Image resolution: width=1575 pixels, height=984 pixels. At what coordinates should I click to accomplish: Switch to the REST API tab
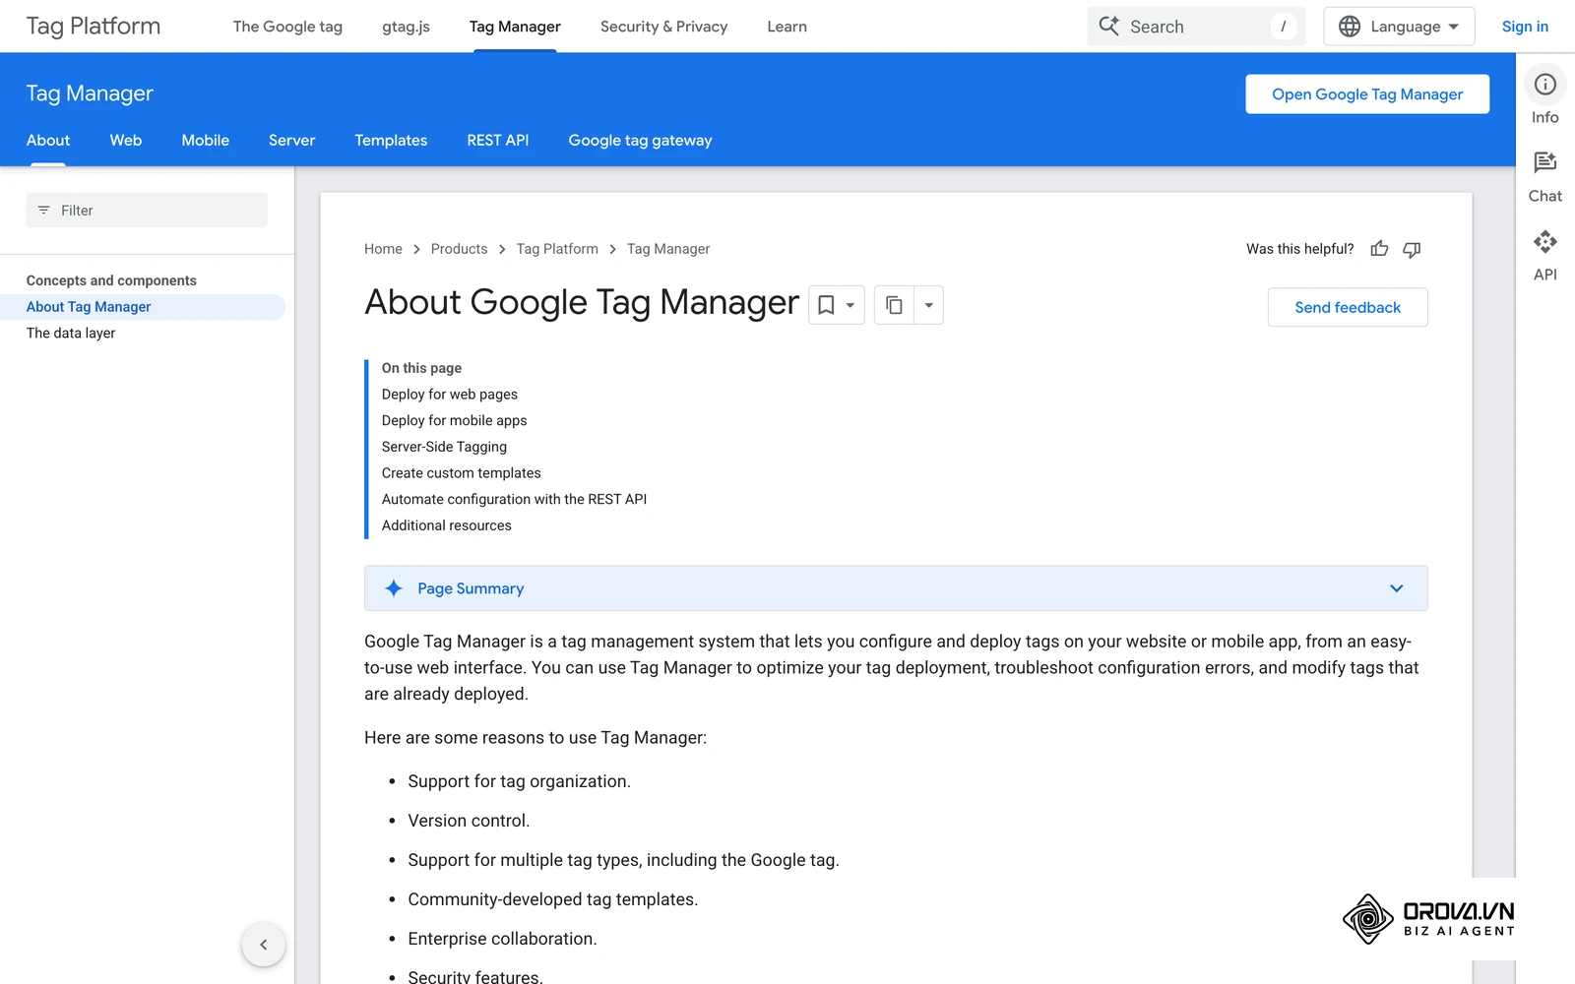[x=497, y=141]
